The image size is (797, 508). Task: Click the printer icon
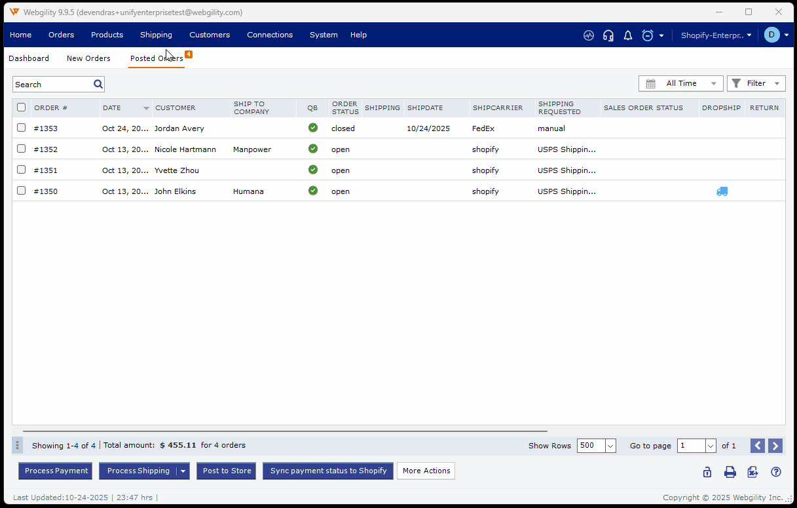(x=730, y=472)
